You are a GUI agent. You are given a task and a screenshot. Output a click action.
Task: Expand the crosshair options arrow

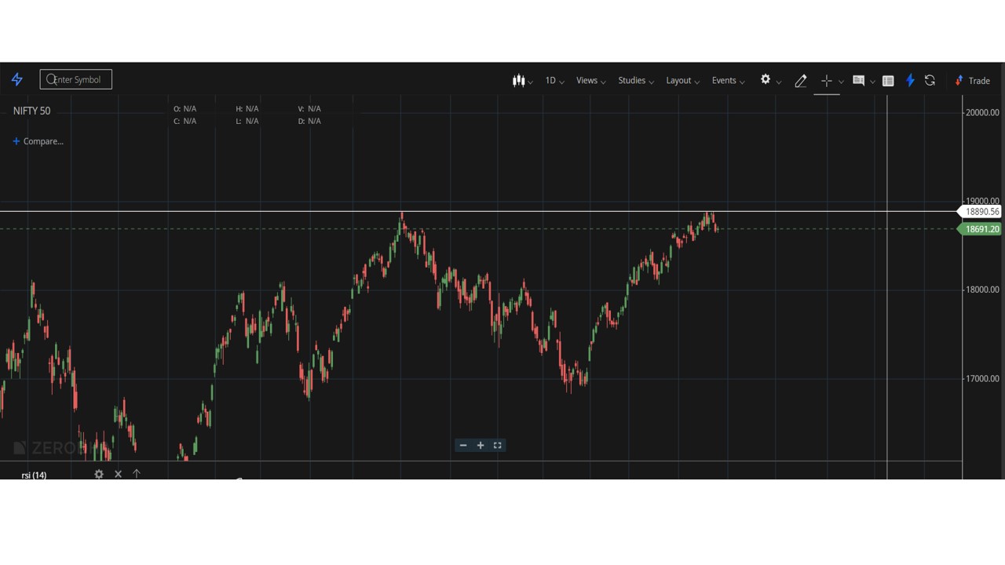pos(841,82)
